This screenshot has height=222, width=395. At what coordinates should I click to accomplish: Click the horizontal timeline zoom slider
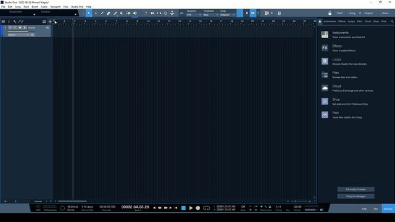[x=301, y=201]
